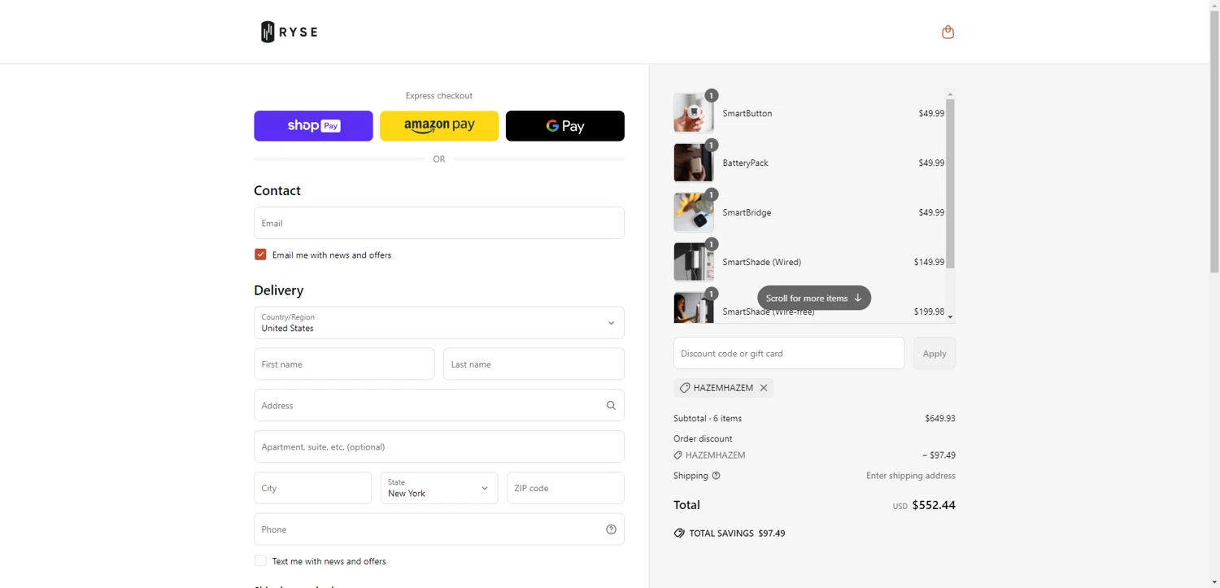
Task: Click the phone field help icon
Action: 611,529
